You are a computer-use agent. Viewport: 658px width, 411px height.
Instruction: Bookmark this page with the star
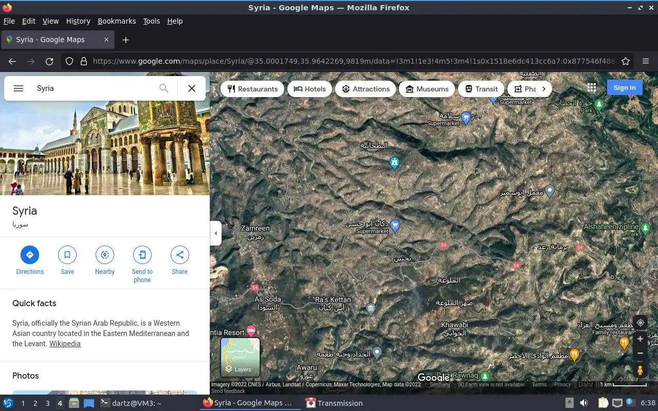pyautogui.click(x=626, y=61)
